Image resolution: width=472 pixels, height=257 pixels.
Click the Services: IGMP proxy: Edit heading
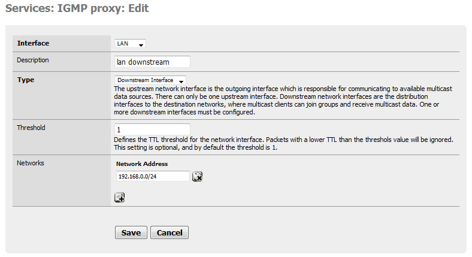click(x=77, y=8)
